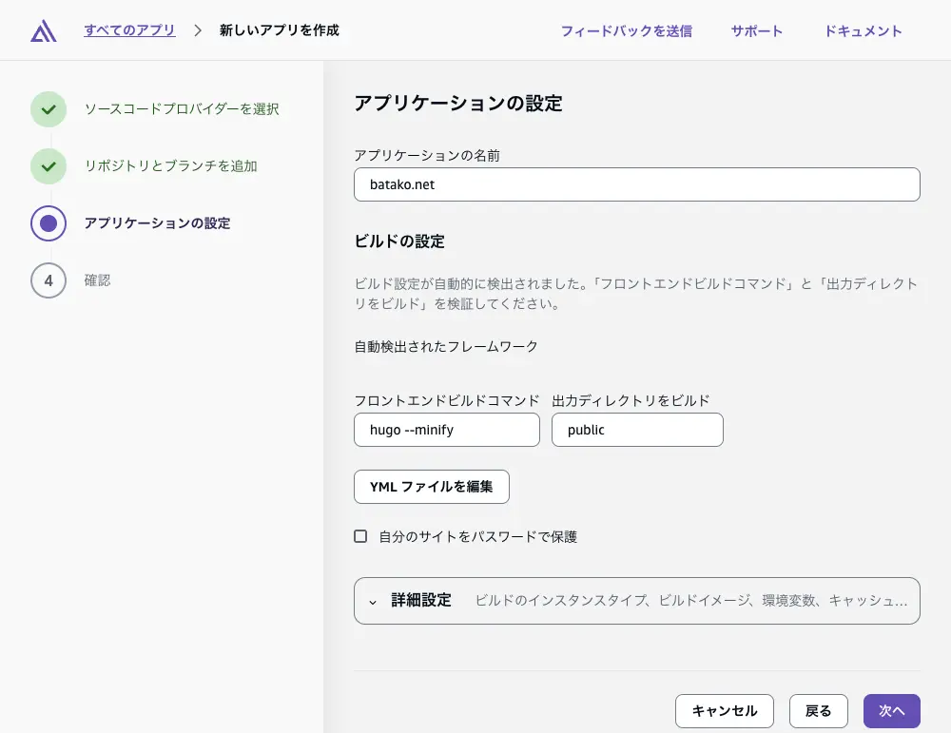Click the YML ファイルを編集 button

coord(431,487)
